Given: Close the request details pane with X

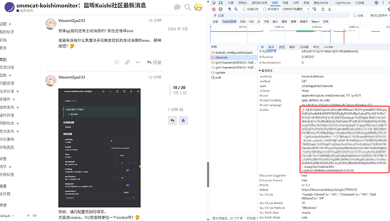Looking at the screenshot, I should coord(262,47).
